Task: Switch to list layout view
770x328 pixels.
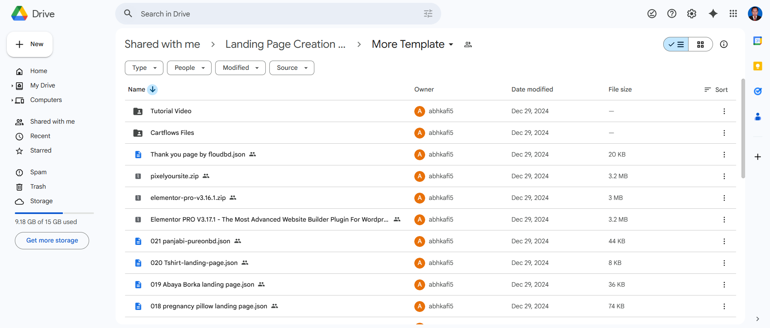Action: coord(676,44)
